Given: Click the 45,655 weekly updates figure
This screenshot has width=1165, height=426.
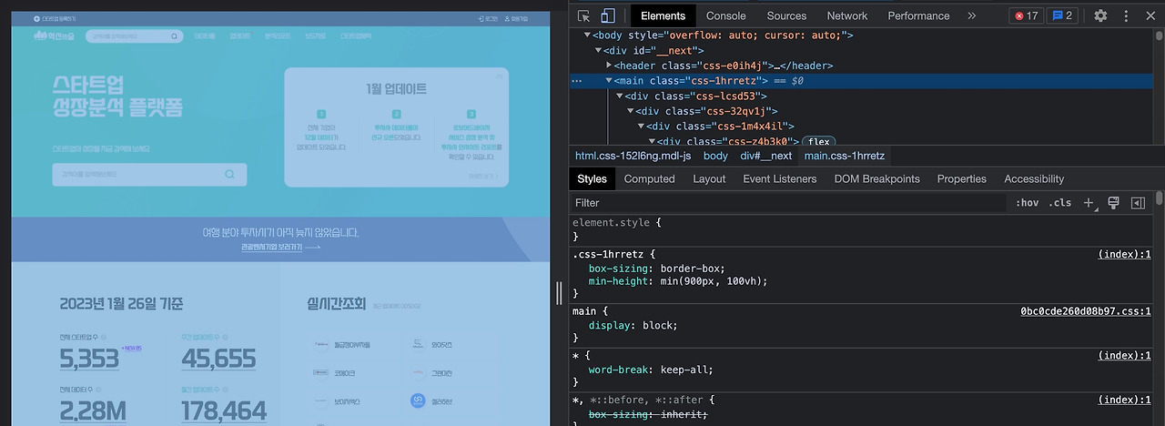Looking at the screenshot, I should (x=218, y=359).
